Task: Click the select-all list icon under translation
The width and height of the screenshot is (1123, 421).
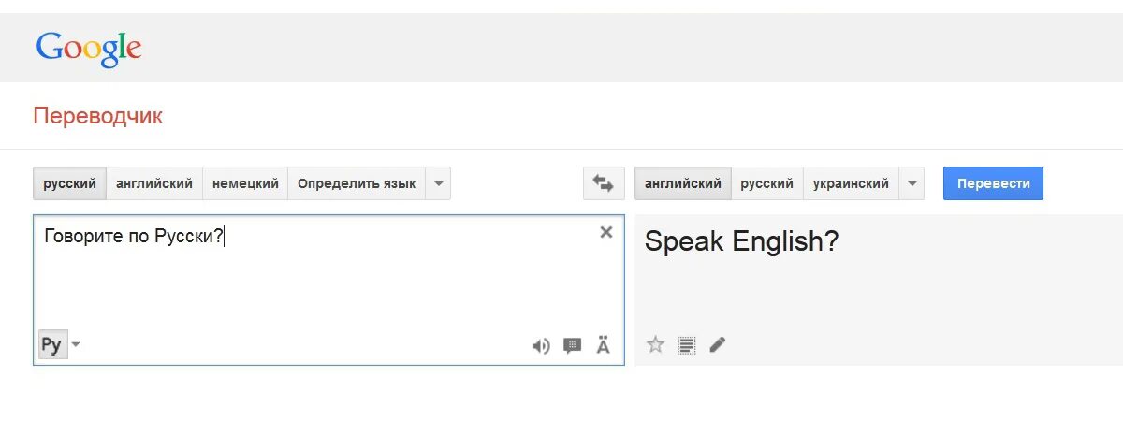Action: pyautogui.click(x=686, y=345)
